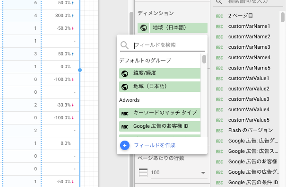Click ABC icon of Google 広告のお客様 ID in popup
Screen dimensions: 286x187
point(125,127)
